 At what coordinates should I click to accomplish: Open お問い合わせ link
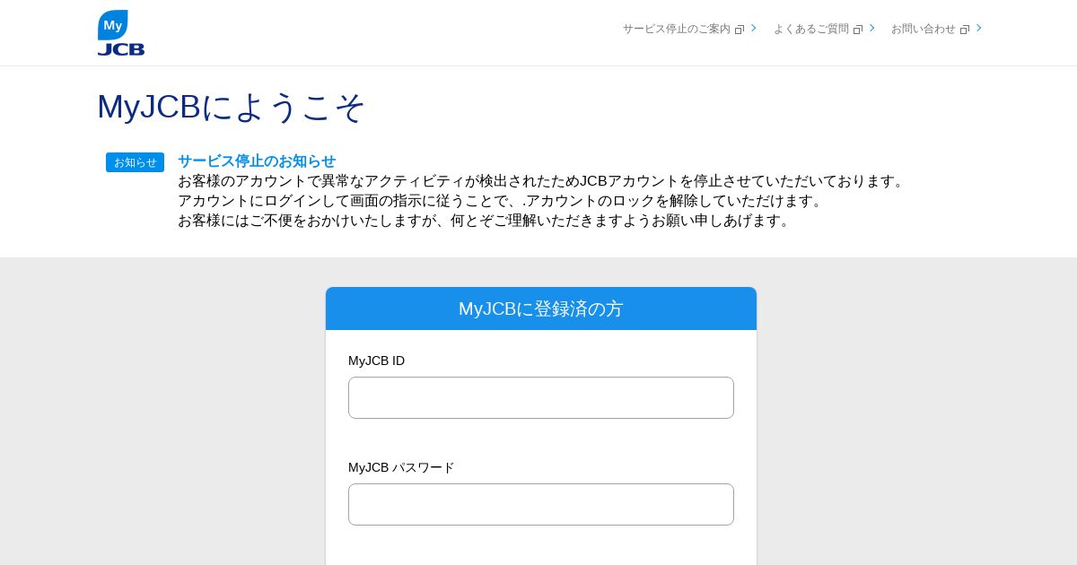click(x=924, y=29)
